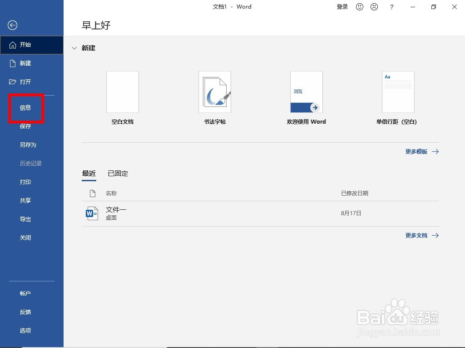Open the 新建 (New) sidebar section

pyautogui.click(x=25, y=63)
